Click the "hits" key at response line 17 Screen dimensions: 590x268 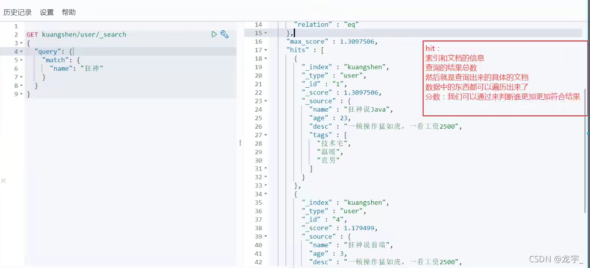(x=297, y=50)
